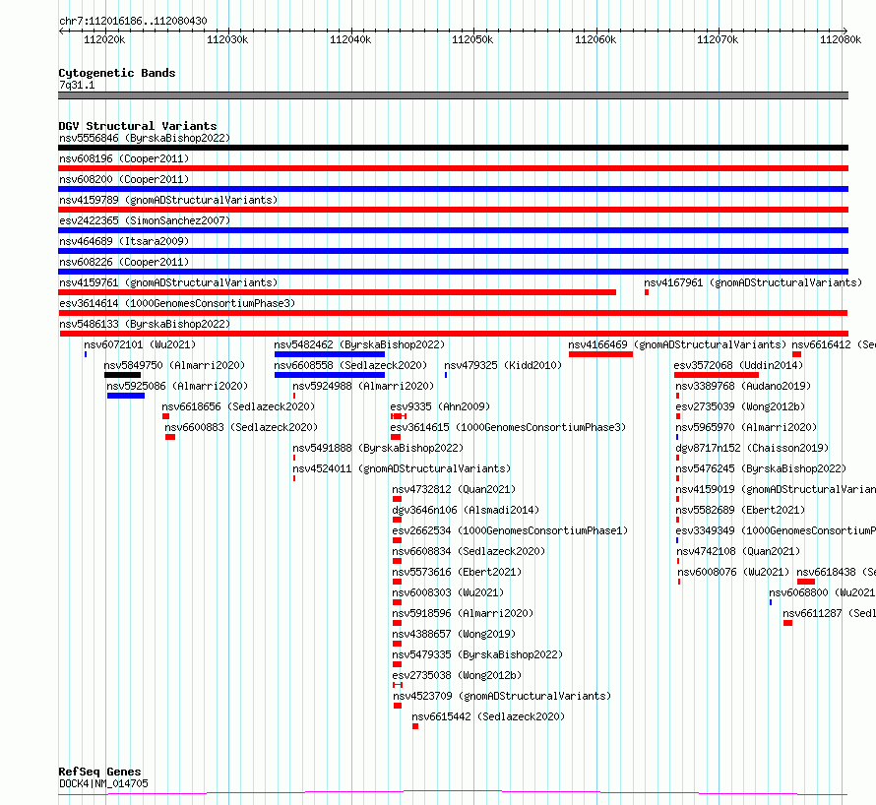
Task: Click the nsv6008076 (Wu2021) label
Action: tap(733, 572)
